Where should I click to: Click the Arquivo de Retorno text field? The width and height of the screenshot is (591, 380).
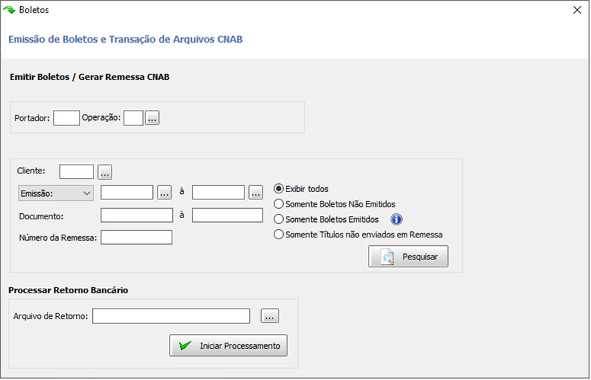coord(171,316)
